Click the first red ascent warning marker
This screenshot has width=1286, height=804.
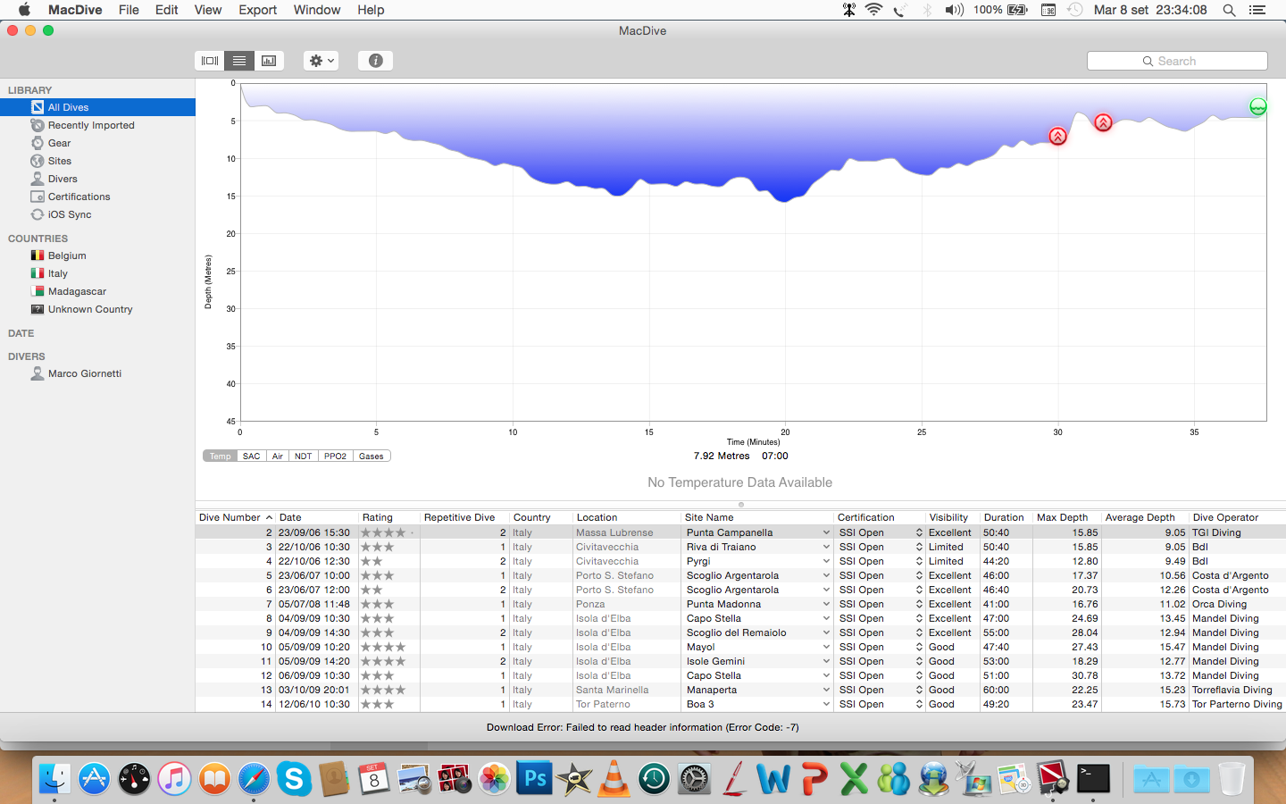1057,137
